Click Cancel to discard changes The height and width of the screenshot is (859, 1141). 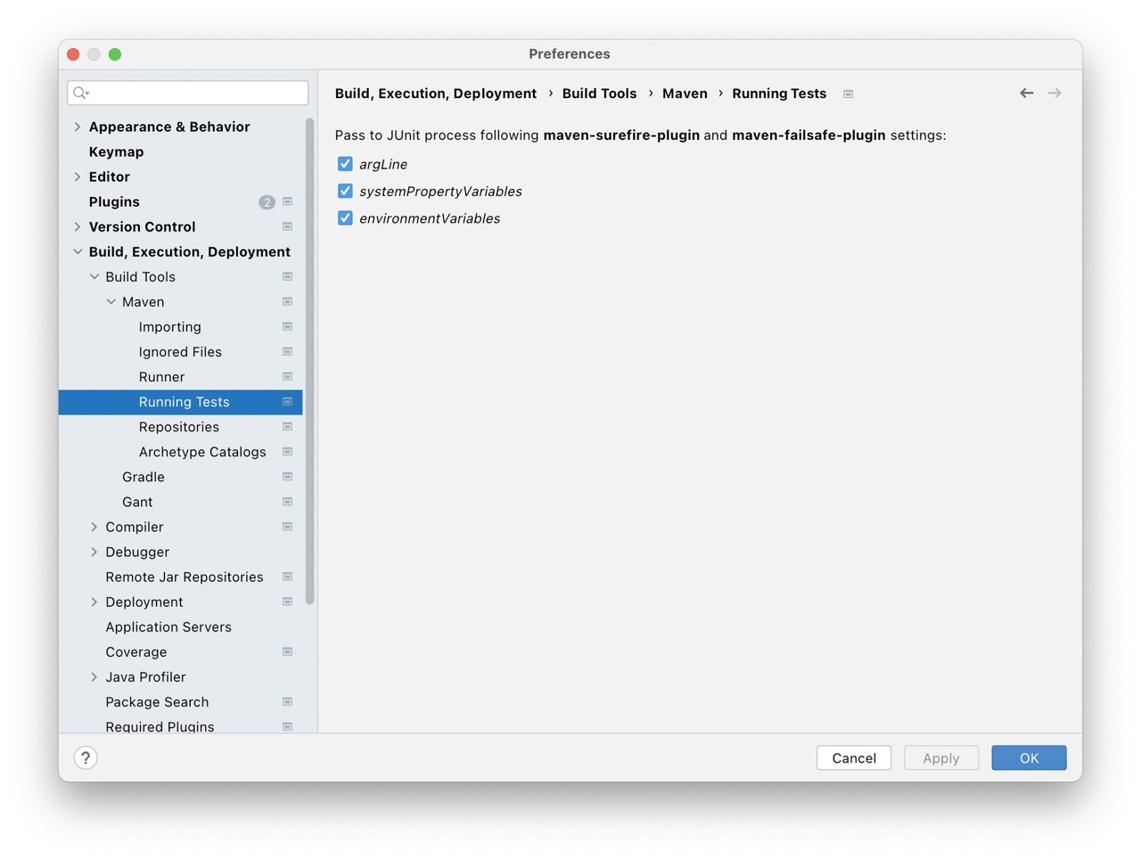tap(853, 757)
